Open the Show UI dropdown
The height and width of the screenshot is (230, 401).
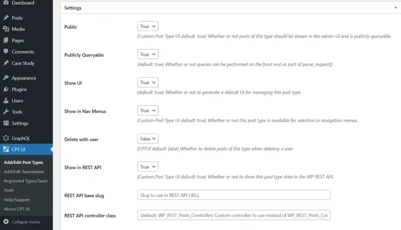point(148,82)
